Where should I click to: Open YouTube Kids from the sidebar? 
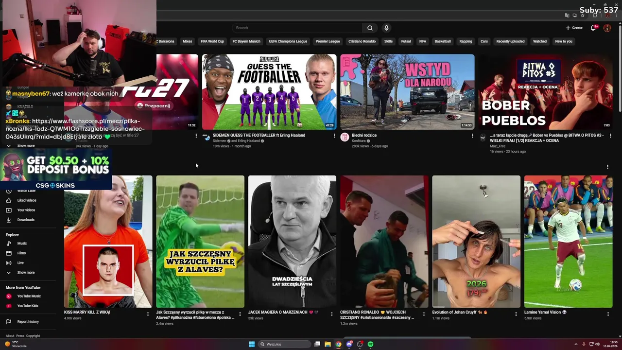(x=28, y=306)
